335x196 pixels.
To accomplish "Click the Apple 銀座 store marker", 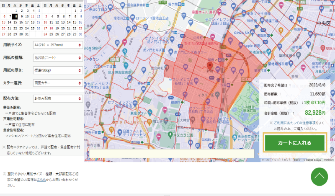I will (x=241, y=45).
